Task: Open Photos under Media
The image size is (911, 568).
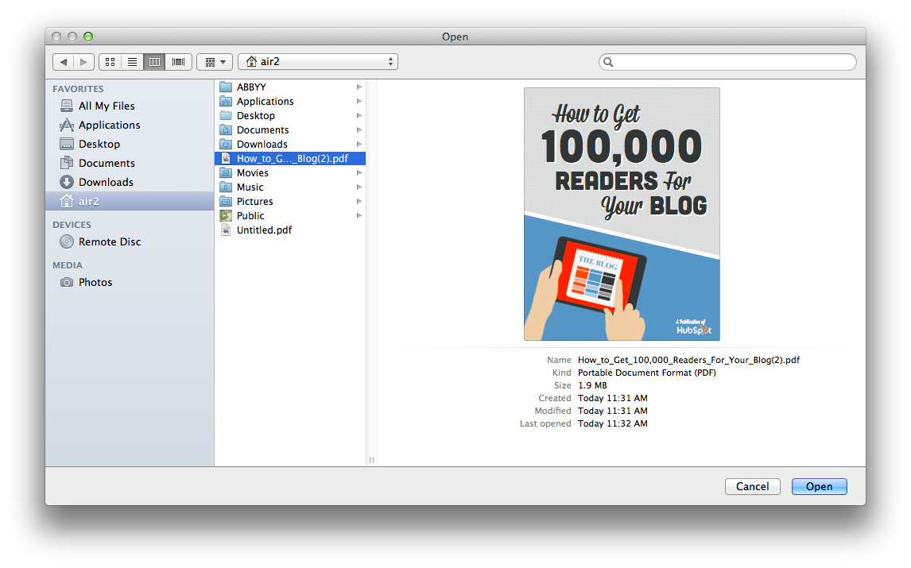Action: [x=95, y=282]
